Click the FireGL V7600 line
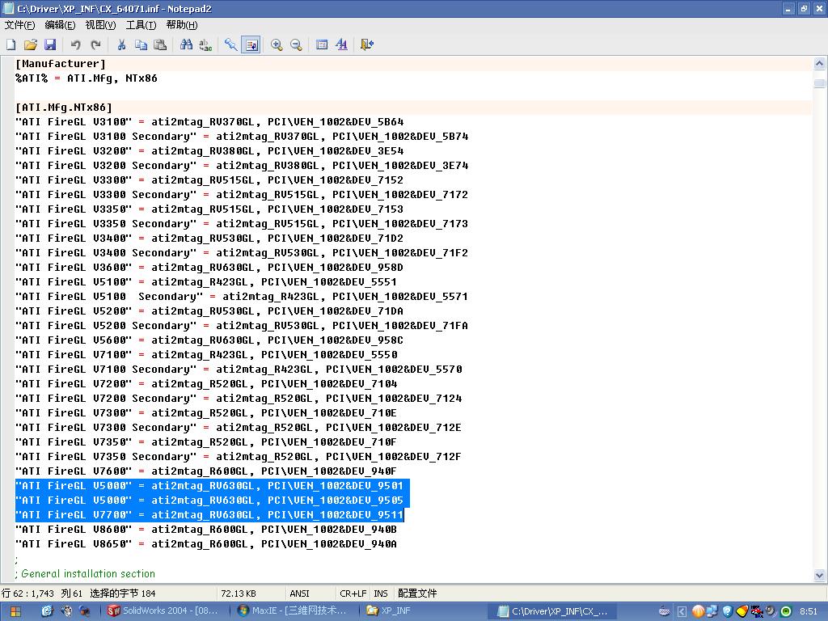The width and height of the screenshot is (828, 621). coord(206,471)
